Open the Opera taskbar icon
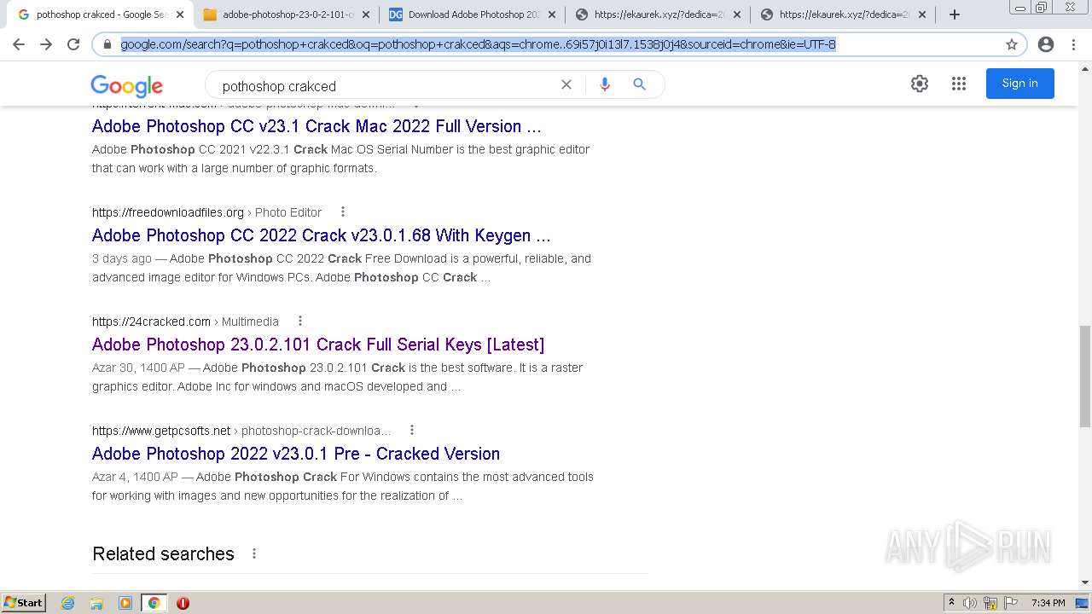The image size is (1092, 614). [183, 603]
